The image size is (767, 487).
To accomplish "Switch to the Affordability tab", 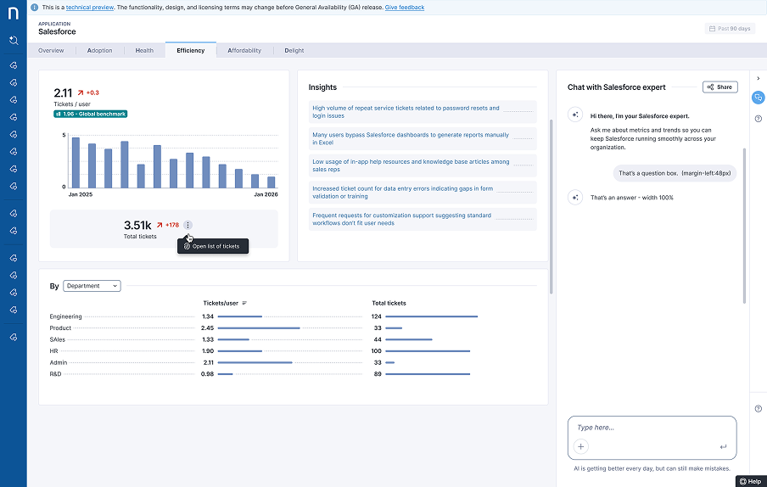I will (244, 50).
